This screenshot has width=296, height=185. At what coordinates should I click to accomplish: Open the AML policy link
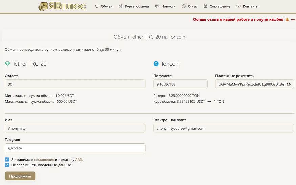coord(79,160)
